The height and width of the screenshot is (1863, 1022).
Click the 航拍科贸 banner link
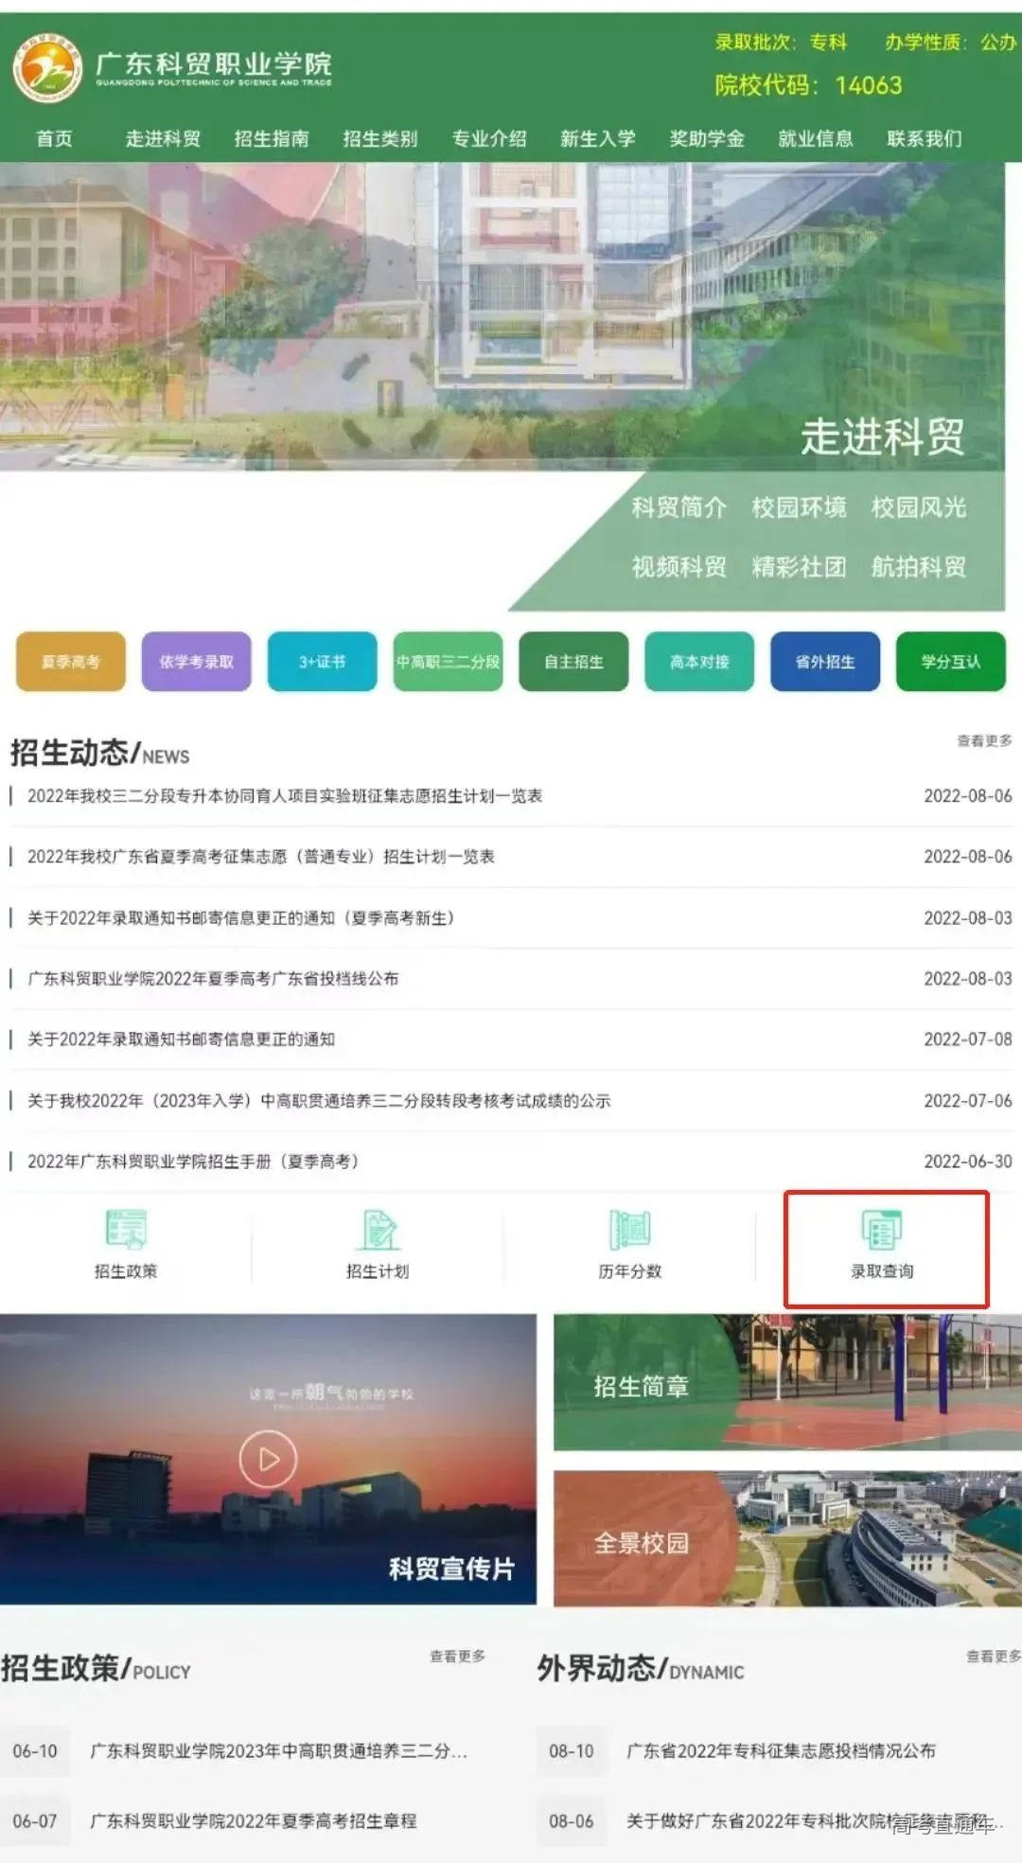[919, 567]
